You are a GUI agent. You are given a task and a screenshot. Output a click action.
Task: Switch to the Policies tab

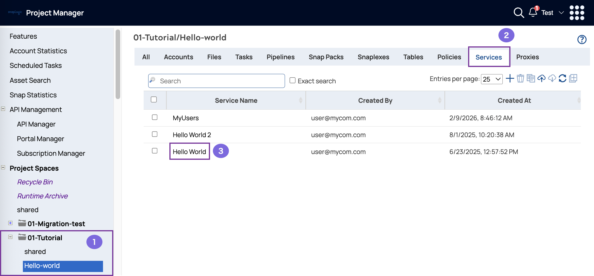(449, 57)
